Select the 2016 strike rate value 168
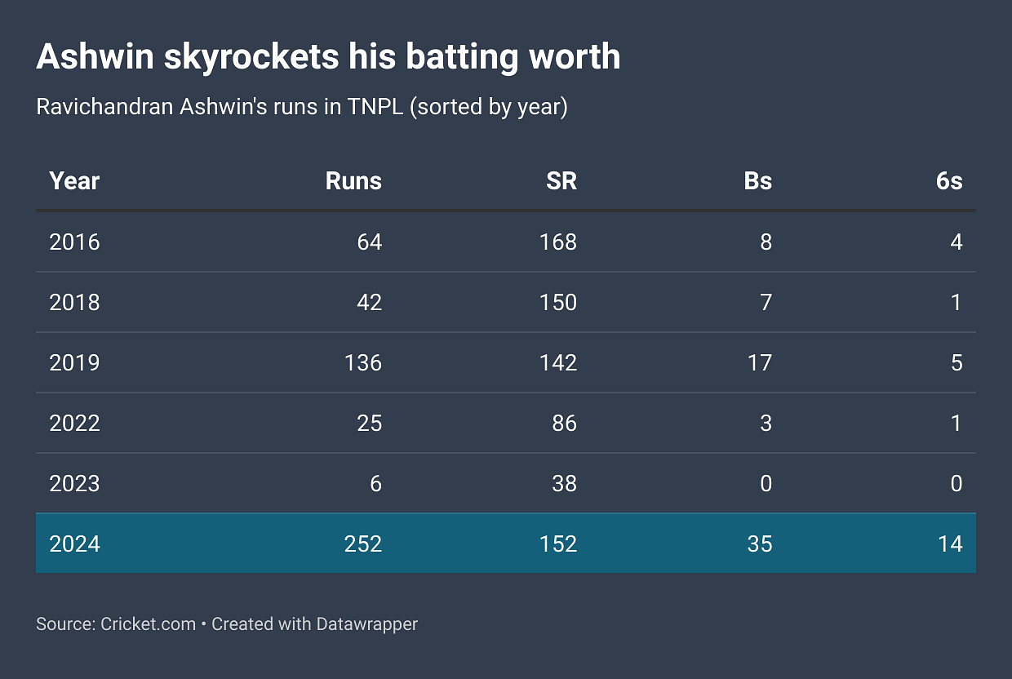The width and height of the screenshot is (1012, 679). click(558, 242)
